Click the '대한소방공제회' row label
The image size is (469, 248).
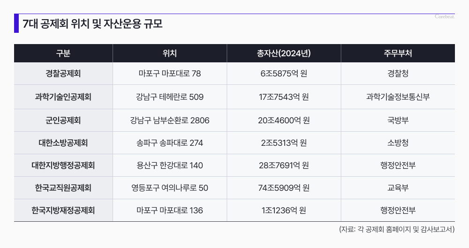[63, 143]
